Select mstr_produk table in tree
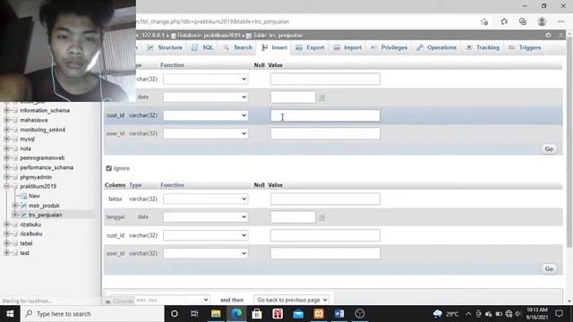 pos(44,206)
